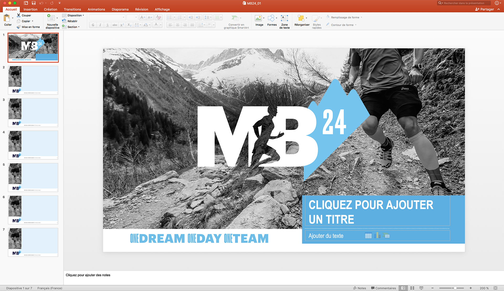Open the Disposition dropdown
Viewport: 504px width, 291px height.
(73, 15)
